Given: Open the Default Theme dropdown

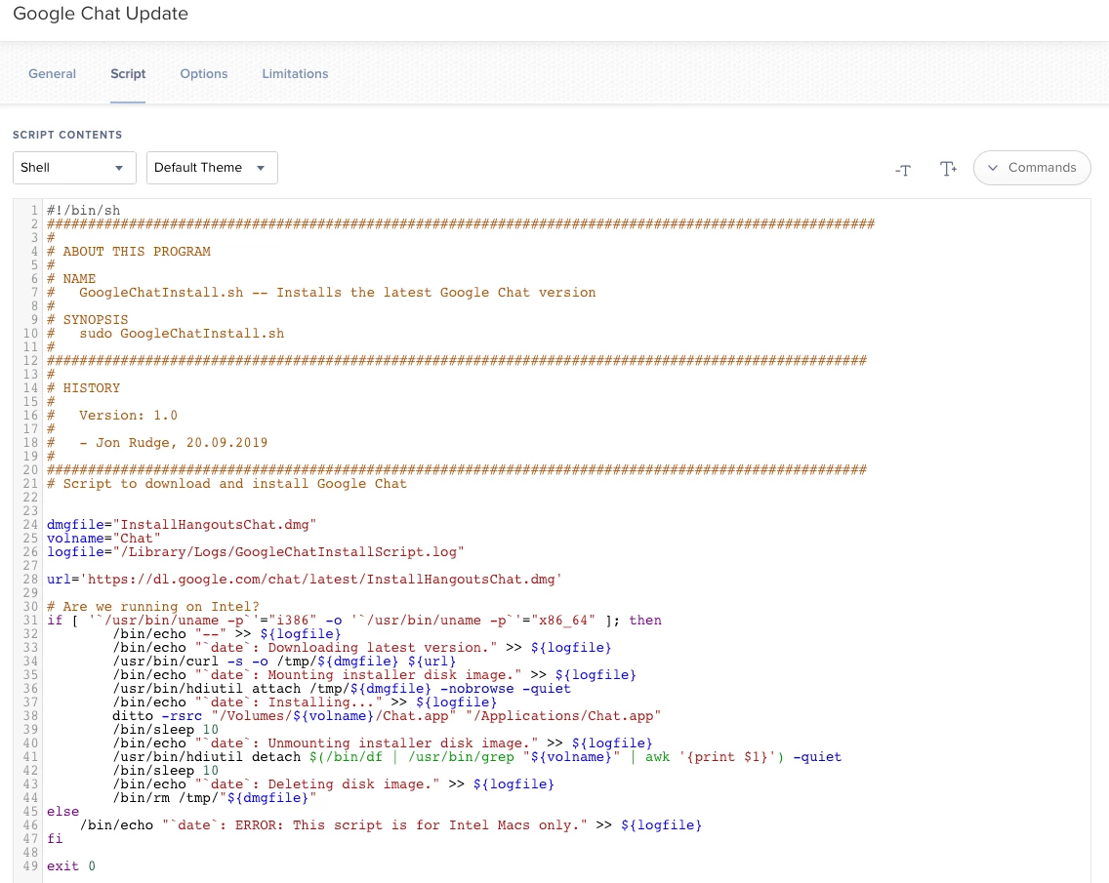Looking at the screenshot, I should coord(212,168).
